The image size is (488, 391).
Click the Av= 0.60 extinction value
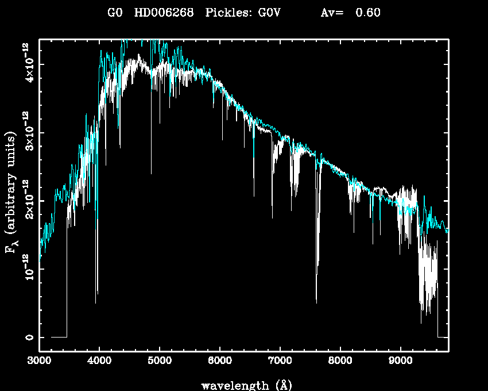pos(350,13)
